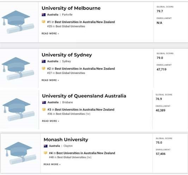Open #3 in Best Universities in Australia/New Zealand

(x=81, y=110)
